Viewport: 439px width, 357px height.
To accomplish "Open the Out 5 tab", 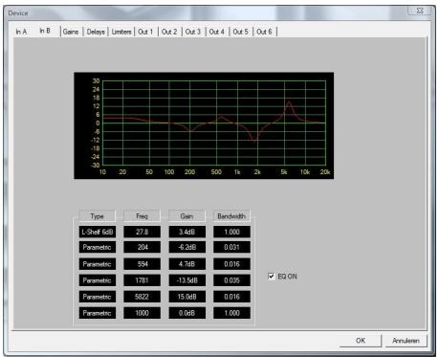I will (241, 32).
